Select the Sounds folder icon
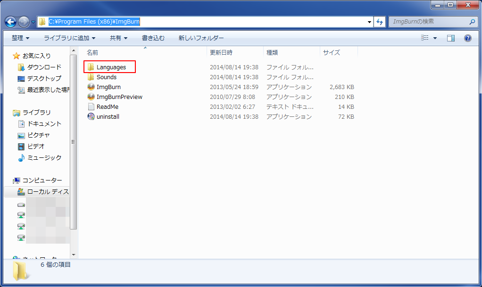 [x=91, y=77]
